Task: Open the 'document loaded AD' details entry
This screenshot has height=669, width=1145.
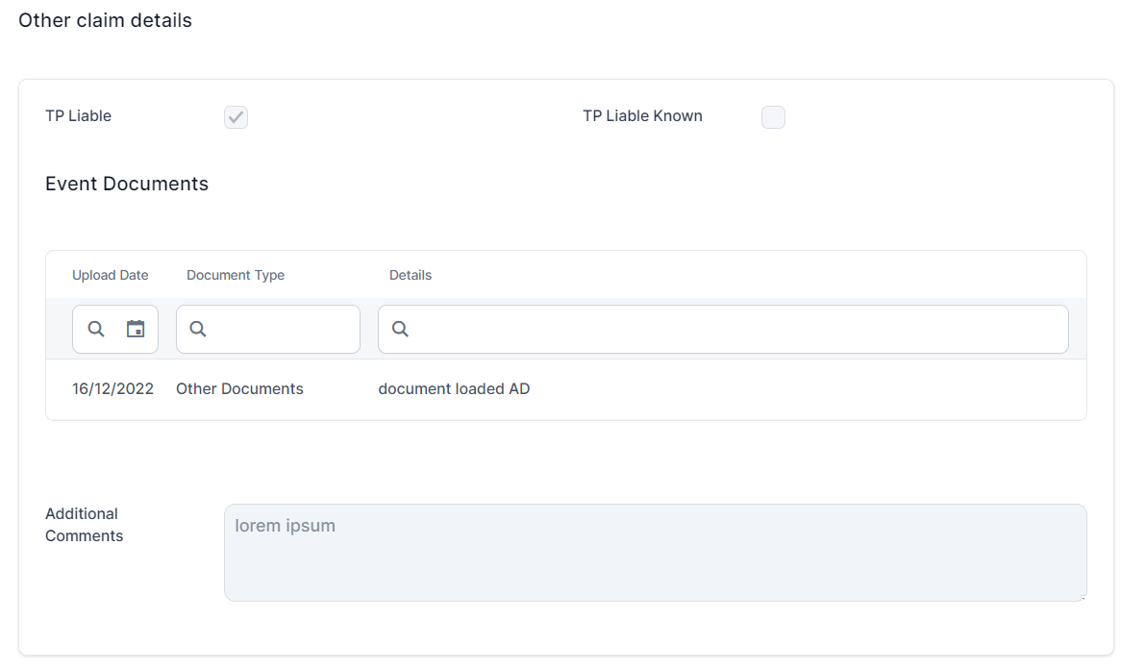Action: point(454,389)
